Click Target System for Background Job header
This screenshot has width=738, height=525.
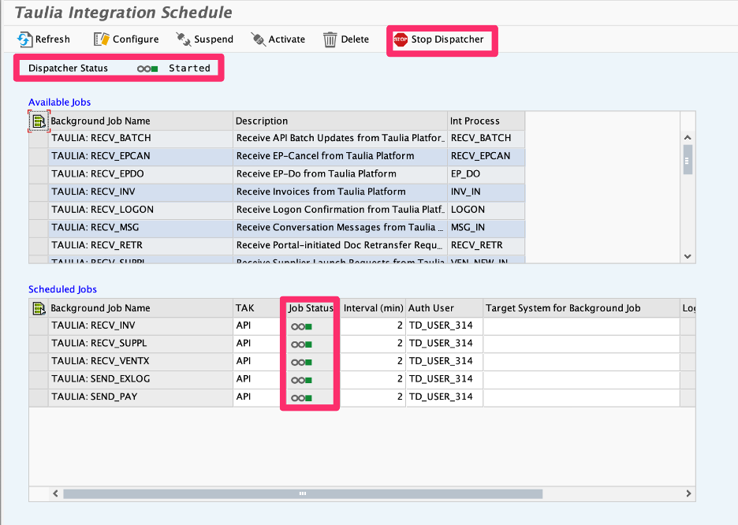tap(581, 308)
